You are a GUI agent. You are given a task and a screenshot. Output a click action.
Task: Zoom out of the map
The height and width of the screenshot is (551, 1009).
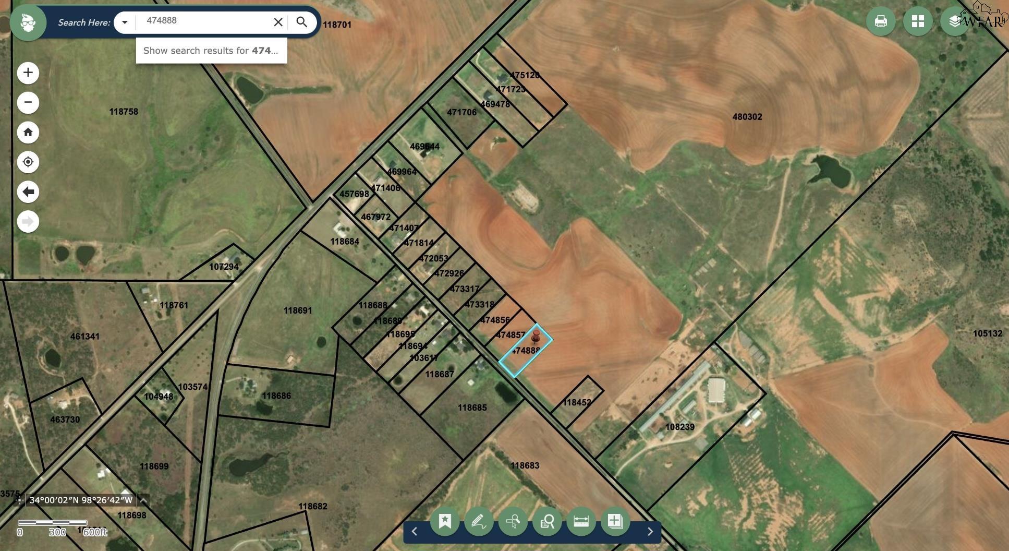[28, 102]
